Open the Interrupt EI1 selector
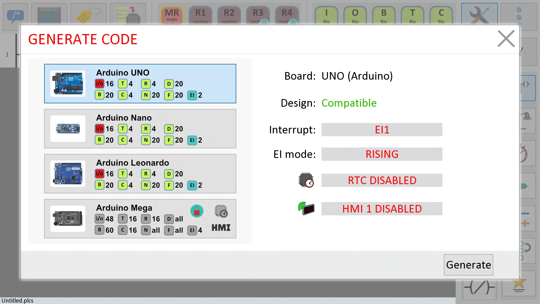Screen dimensions: 540x304 coord(382,129)
